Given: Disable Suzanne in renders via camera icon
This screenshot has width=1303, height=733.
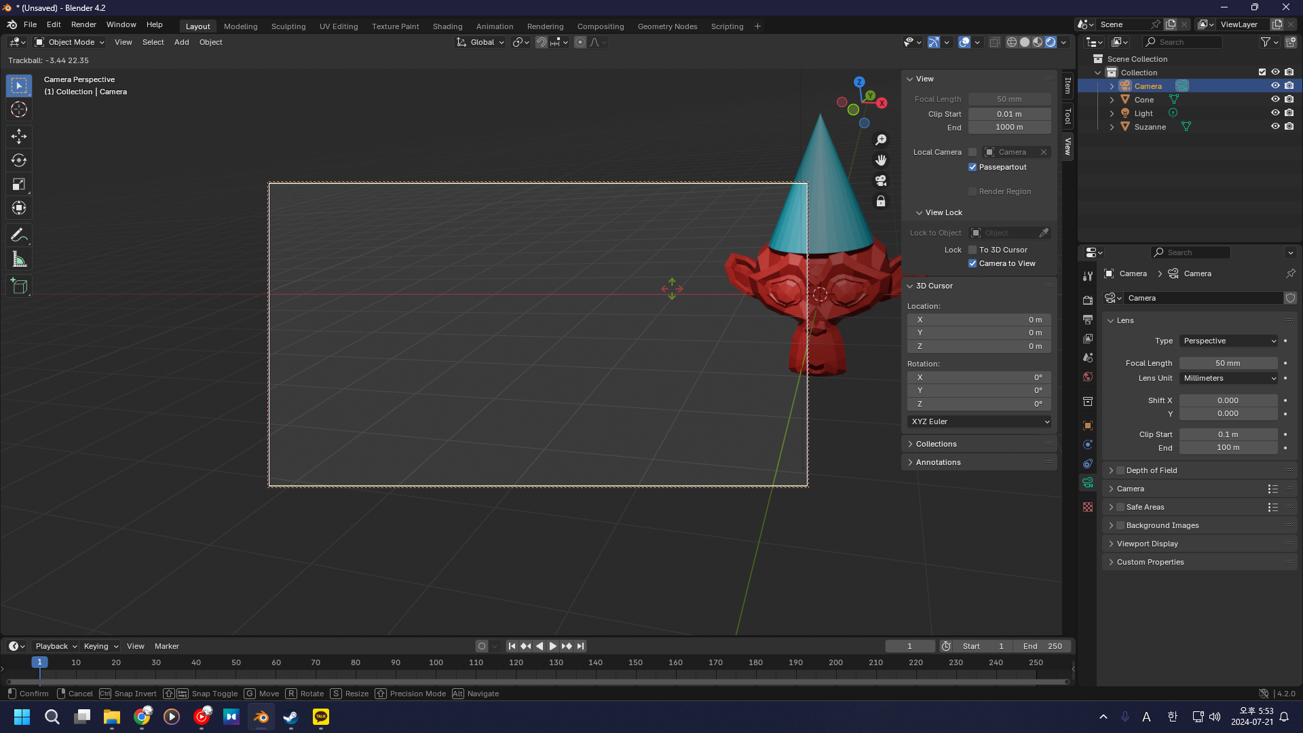Looking at the screenshot, I should 1289,126.
